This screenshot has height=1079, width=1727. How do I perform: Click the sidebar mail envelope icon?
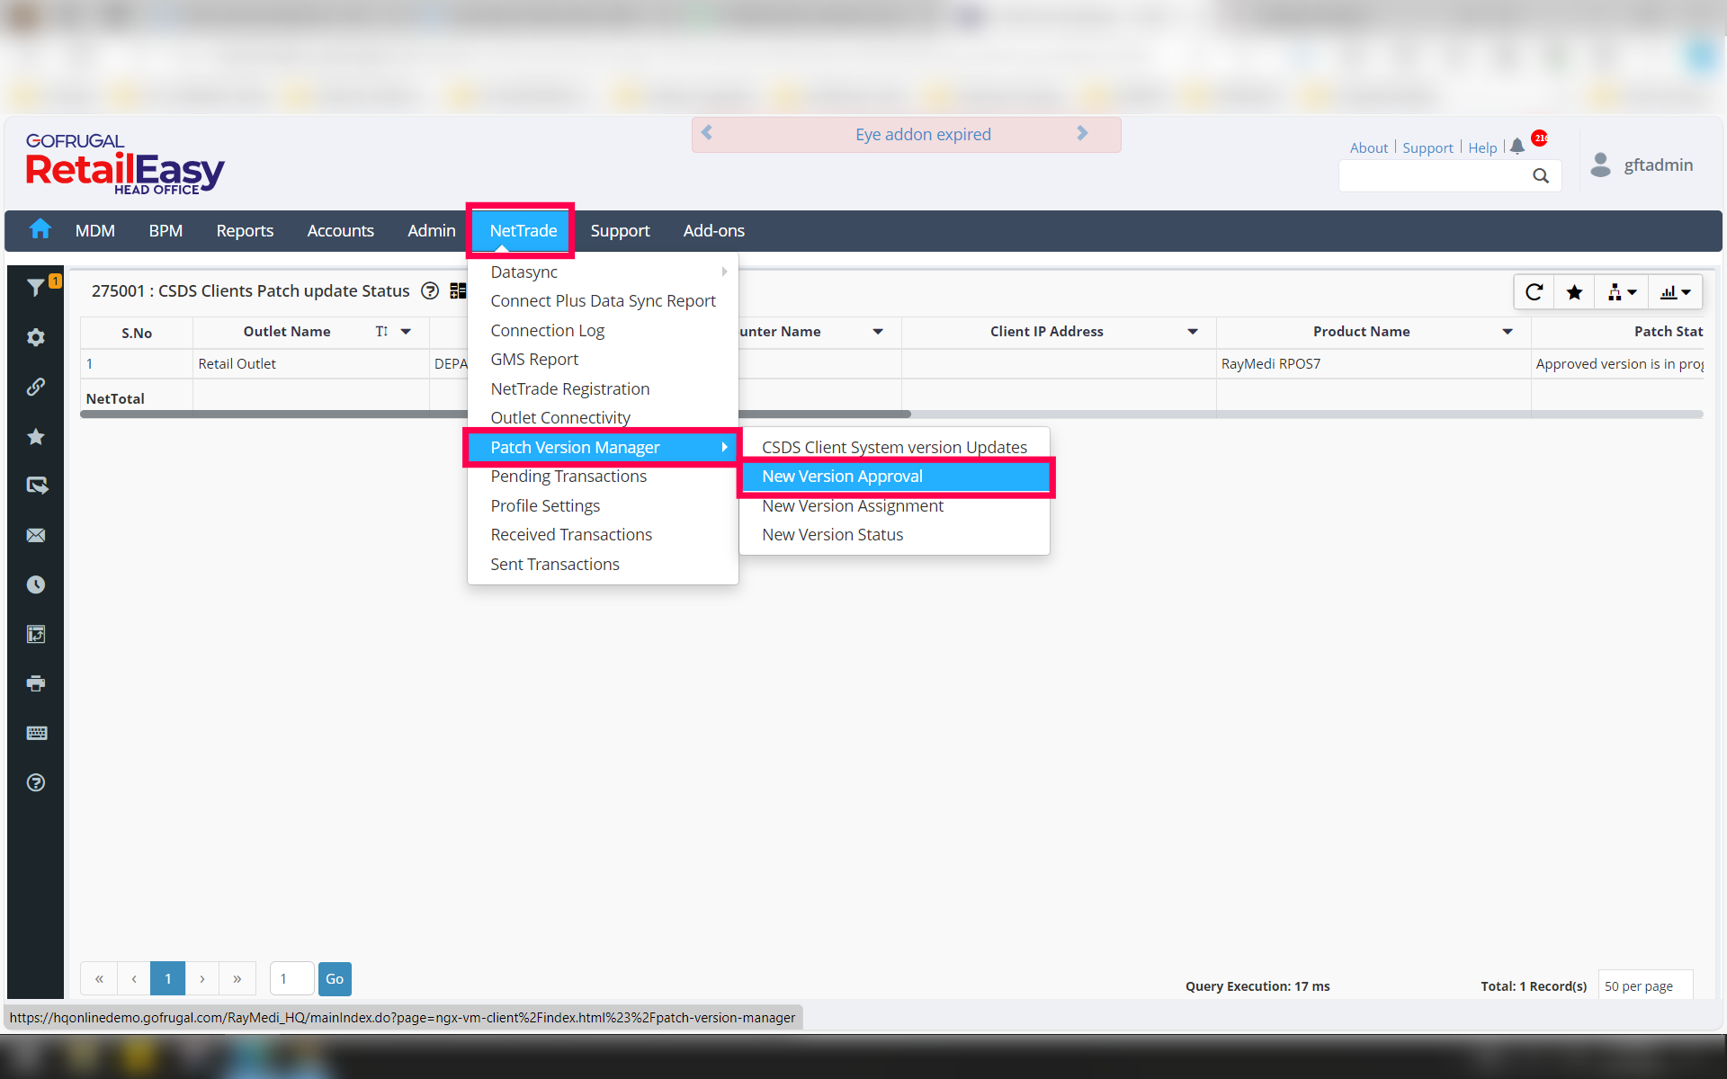(36, 535)
